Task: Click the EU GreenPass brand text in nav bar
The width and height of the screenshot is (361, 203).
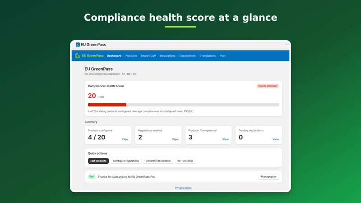Action: [93, 55]
